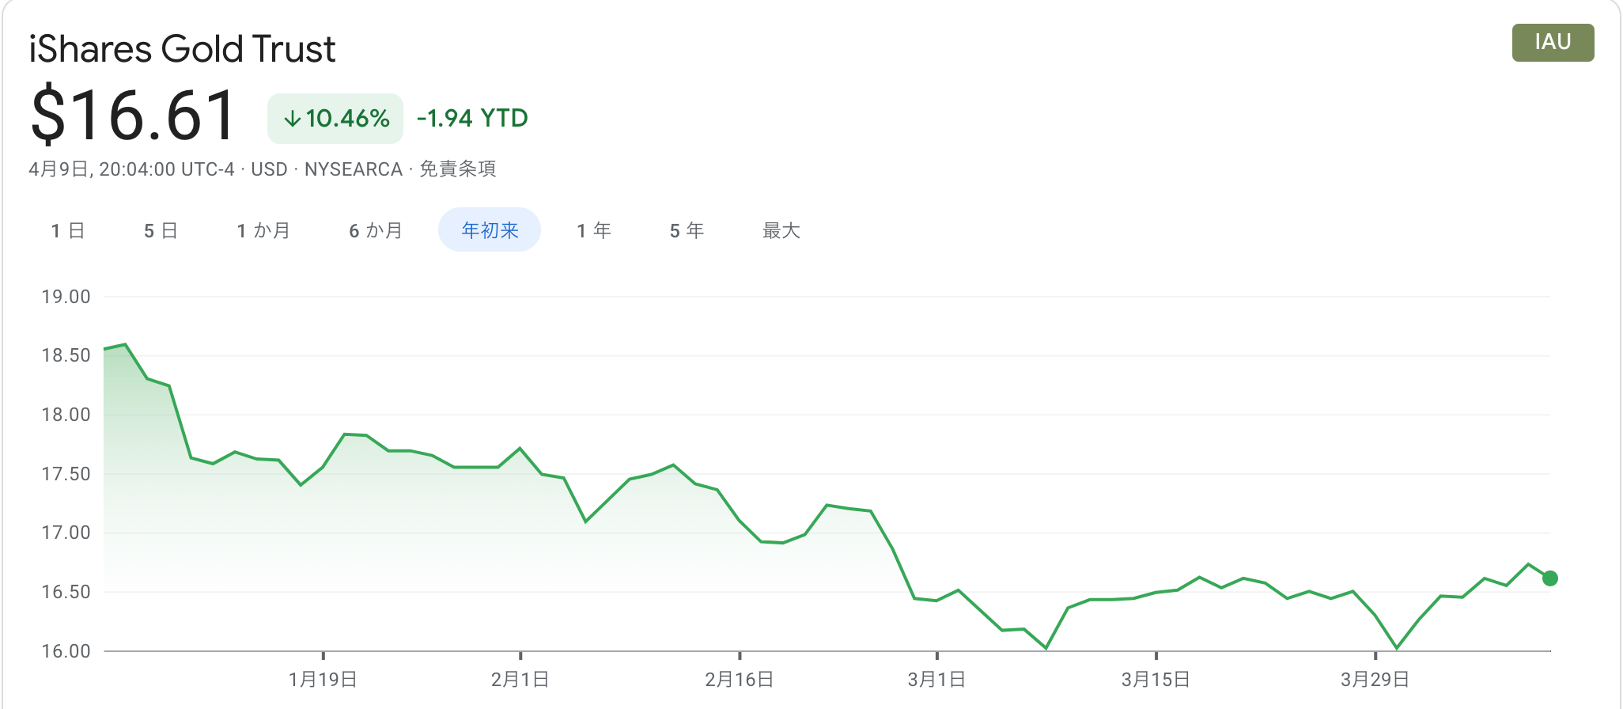This screenshot has height=709, width=1623.
Task: Show the 最大 time range
Action: point(781,230)
